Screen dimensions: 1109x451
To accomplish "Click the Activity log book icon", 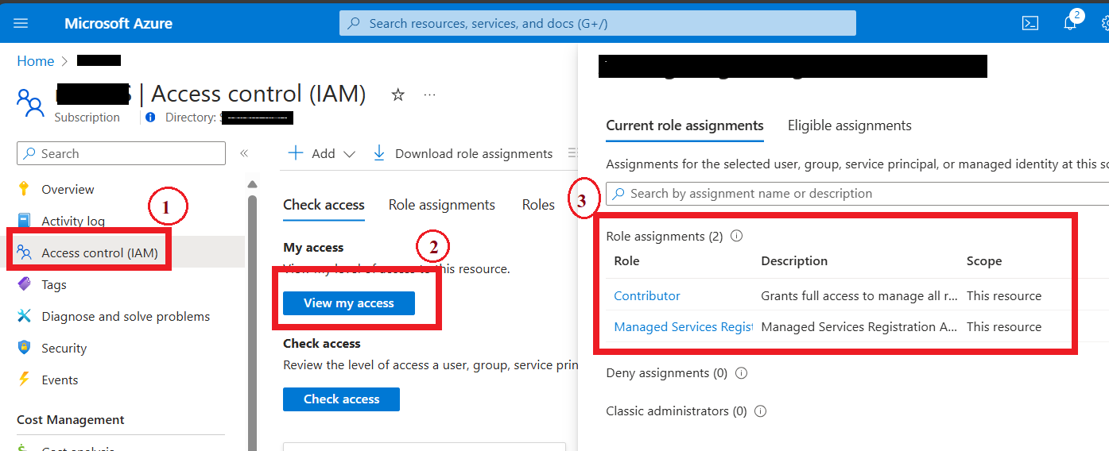I will point(24,221).
